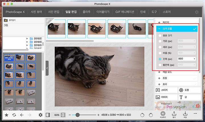Viewport: 205px width, 122px height.
Task: Switch to the 사진 뷰어 tab
Action: pos(36,12)
